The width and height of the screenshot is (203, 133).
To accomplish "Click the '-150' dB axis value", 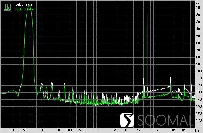I will tap(199, 106).
